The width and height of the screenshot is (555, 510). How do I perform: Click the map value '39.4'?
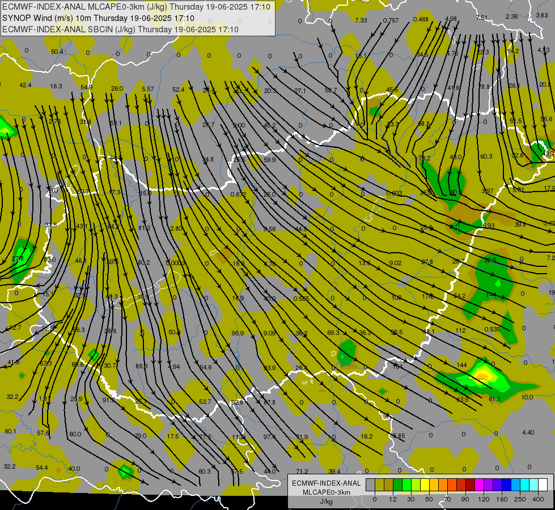pos(334,471)
